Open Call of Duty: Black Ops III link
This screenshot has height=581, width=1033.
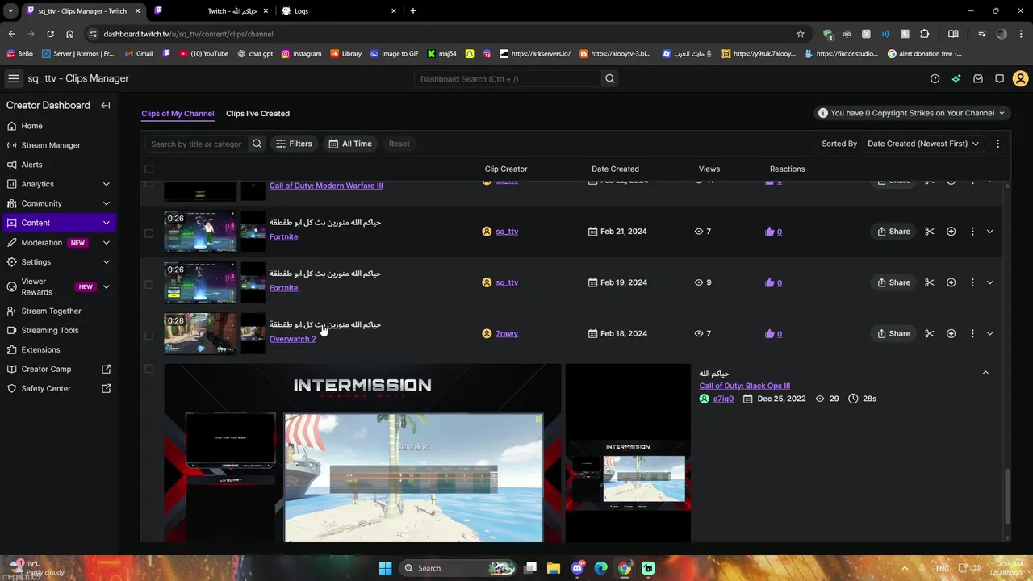click(744, 386)
